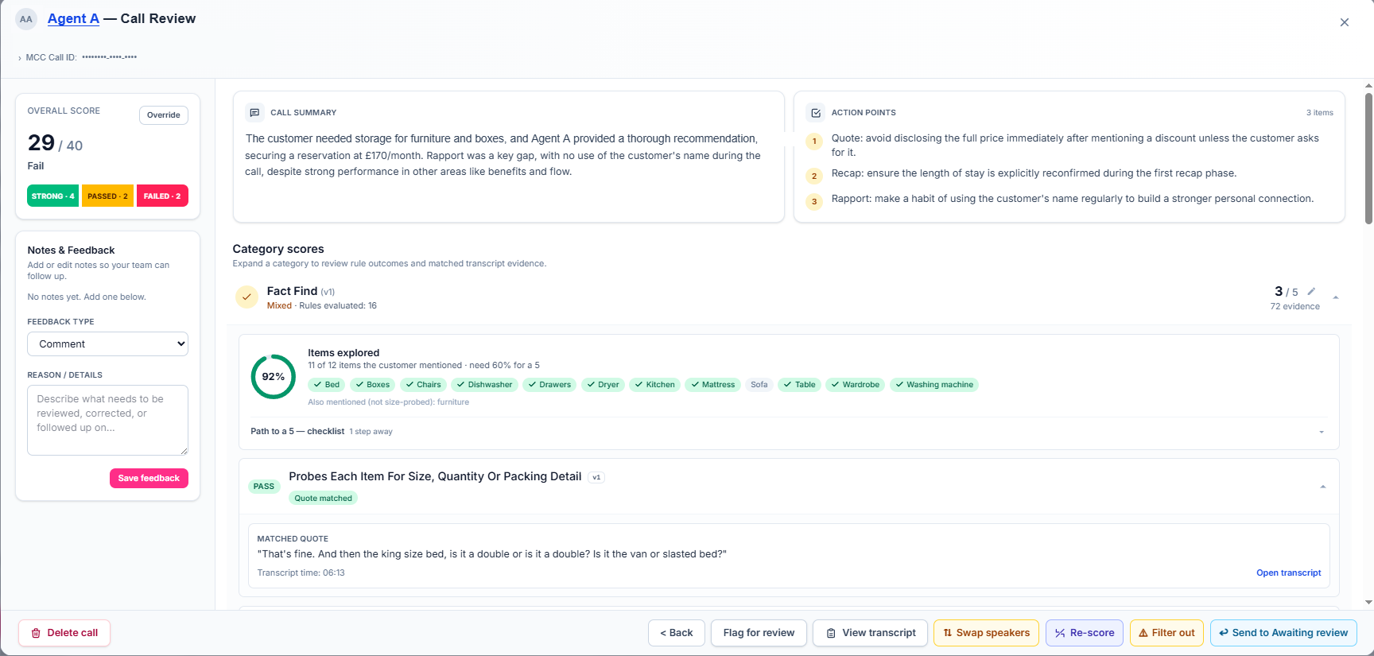The height and width of the screenshot is (656, 1374).
Task: Click the Fact Find check mark status icon
Action: 246,297
